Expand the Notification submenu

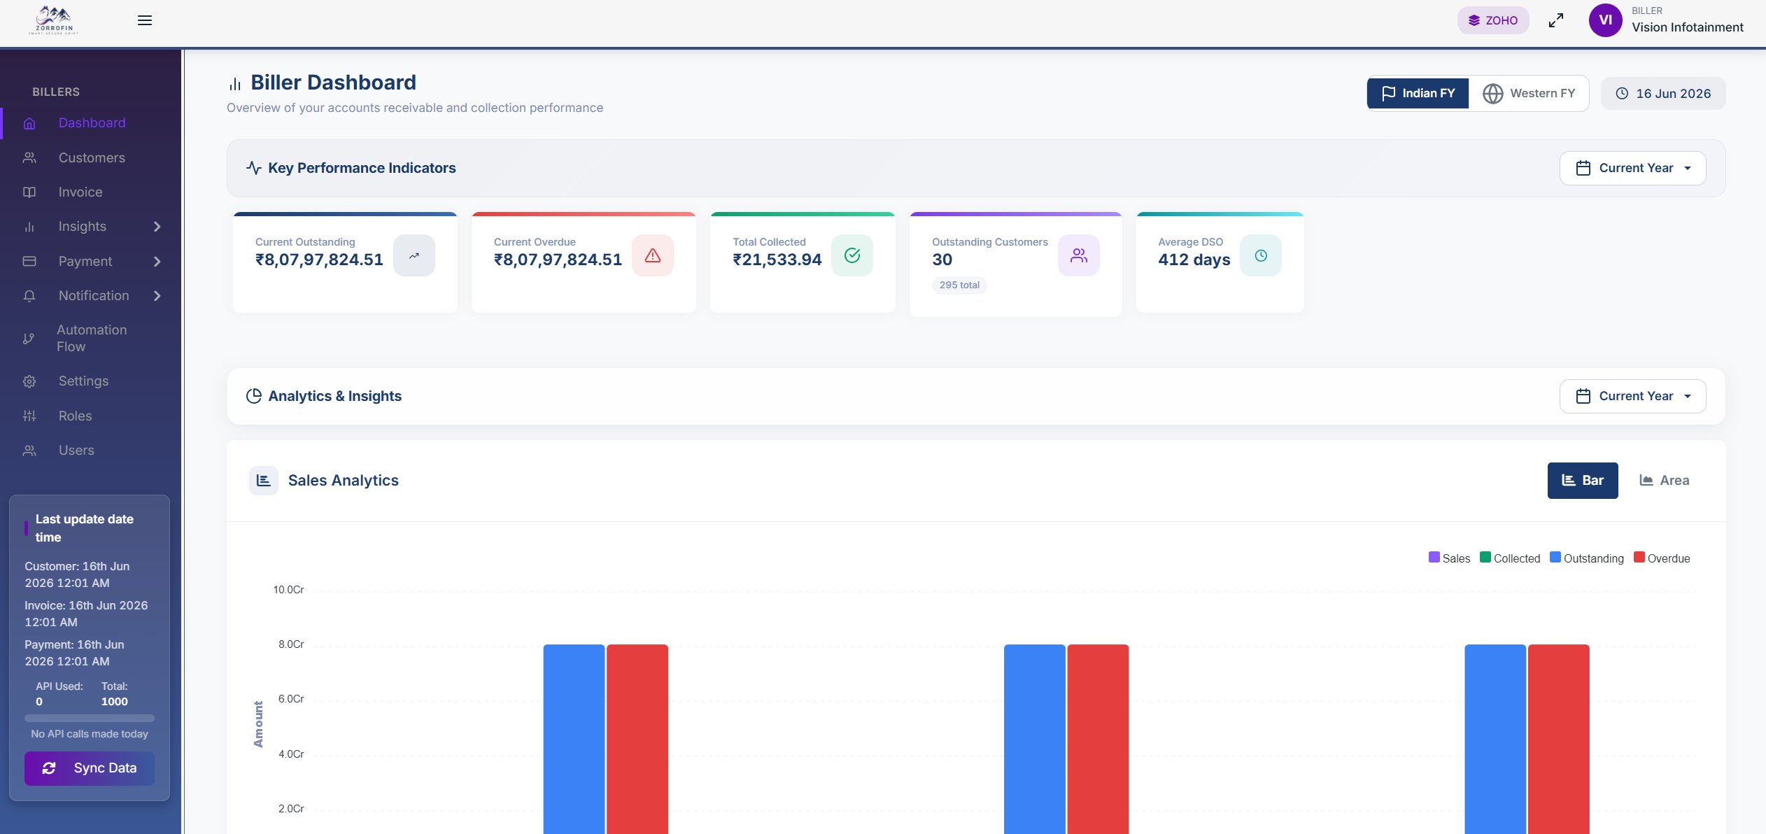pos(157,296)
